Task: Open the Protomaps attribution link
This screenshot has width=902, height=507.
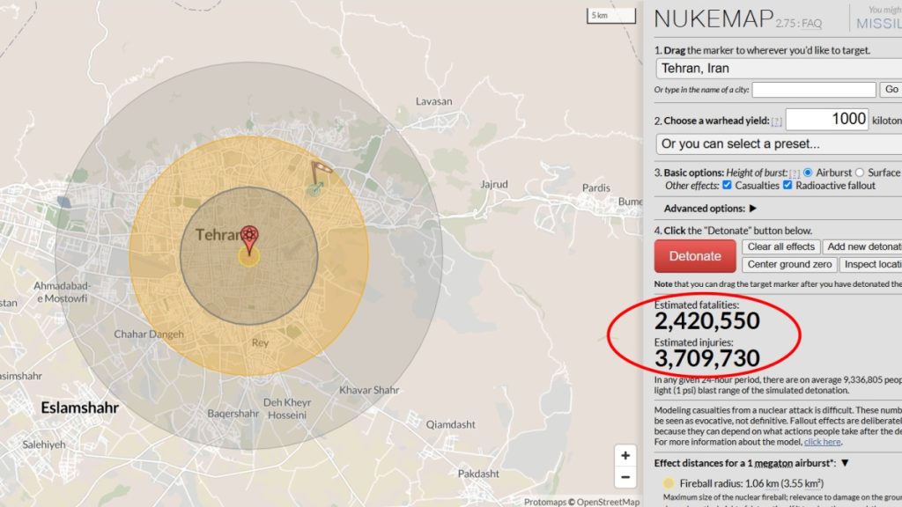Action: click(544, 502)
